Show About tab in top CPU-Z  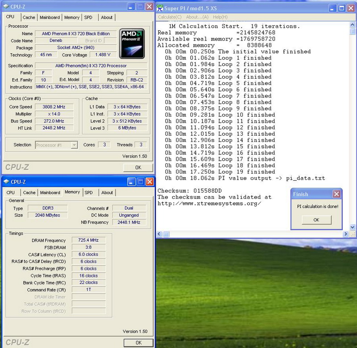point(107,17)
